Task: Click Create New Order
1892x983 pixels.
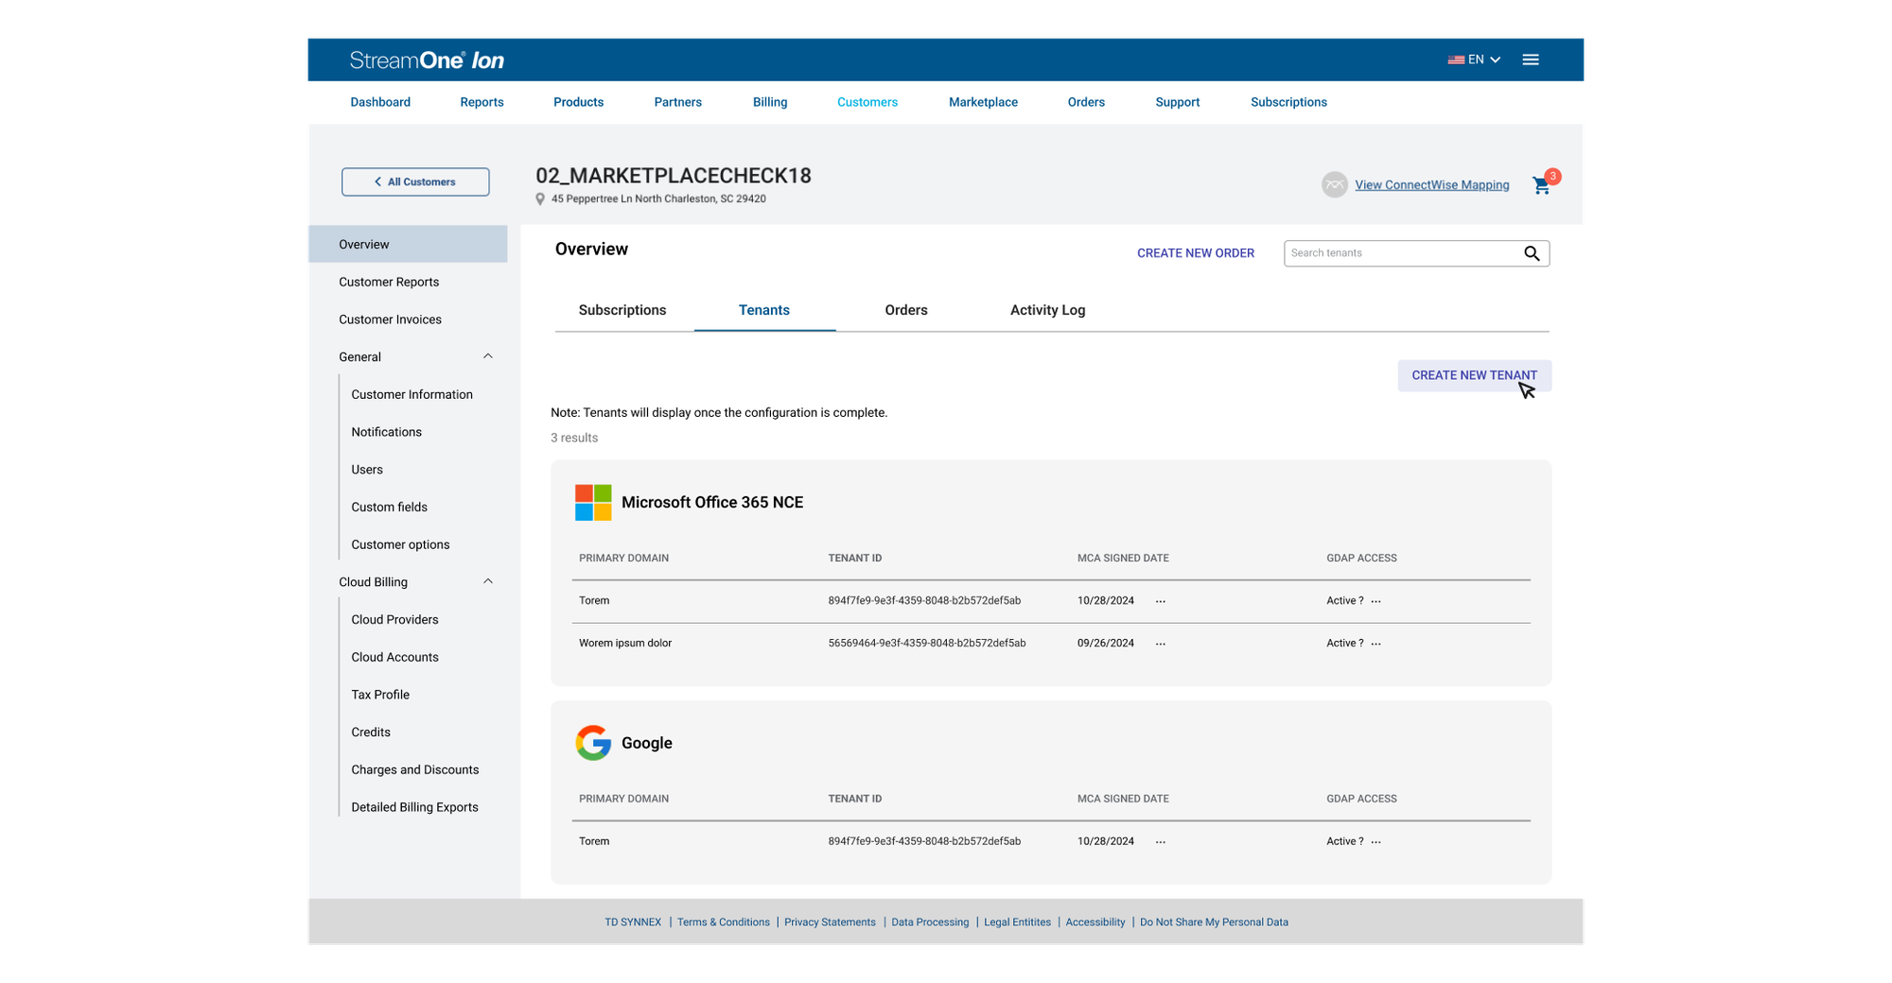Action: click(1195, 253)
